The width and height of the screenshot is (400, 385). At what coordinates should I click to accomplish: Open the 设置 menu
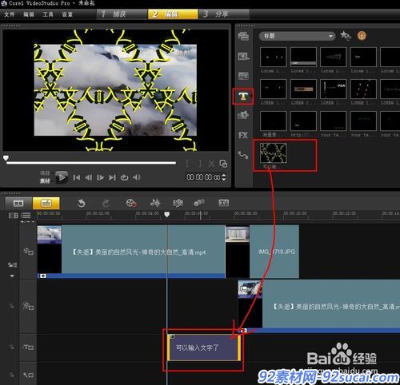[x=67, y=14]
